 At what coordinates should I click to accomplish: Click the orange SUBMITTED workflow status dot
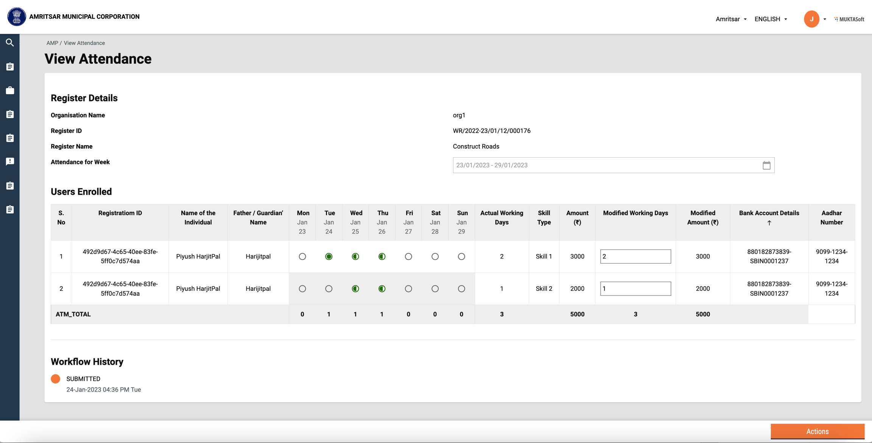(x=56, y=379)
